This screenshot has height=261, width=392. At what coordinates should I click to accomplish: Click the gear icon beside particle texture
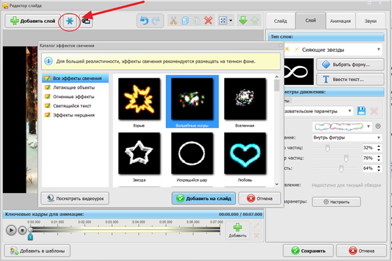pyautogui.click(x=378, y=126)
